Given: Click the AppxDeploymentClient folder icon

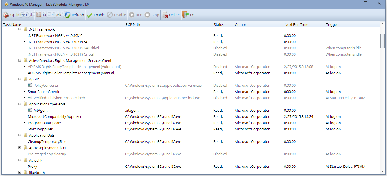Looking at the screenshot, I should 25,148.
